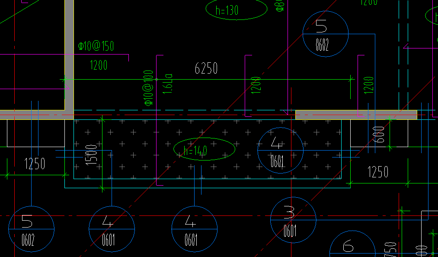Click the 6250 dimension text
The width and height of the screenshot is (438, 257).
coord(206,68)
